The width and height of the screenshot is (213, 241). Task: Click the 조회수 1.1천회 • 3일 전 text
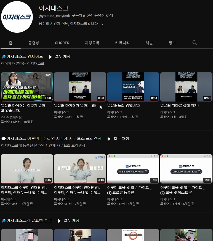point(123,117)
